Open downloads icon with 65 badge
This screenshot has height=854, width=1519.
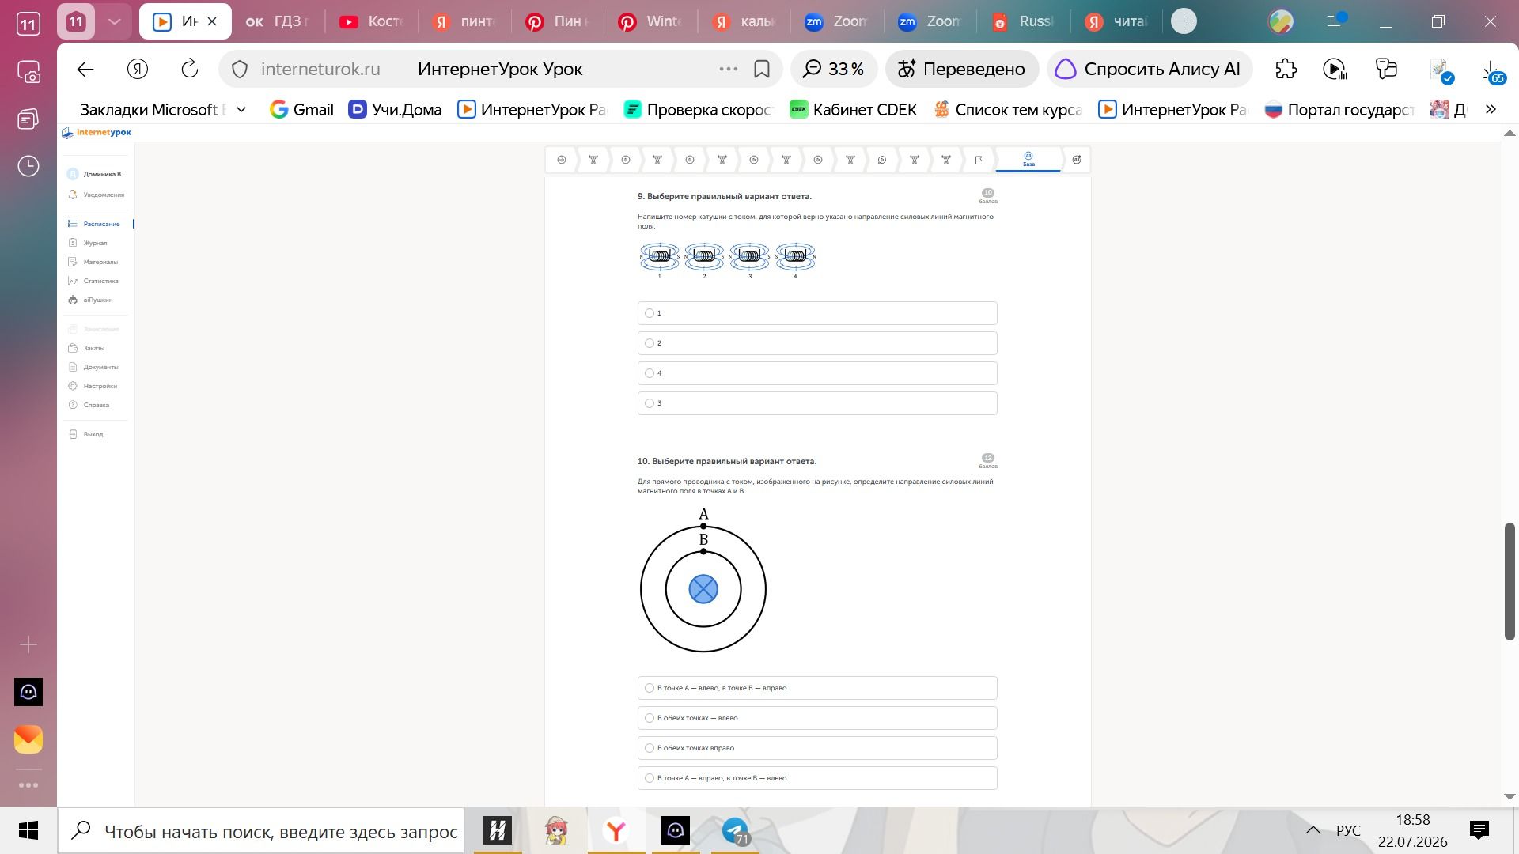click(x=1491, y=71)
